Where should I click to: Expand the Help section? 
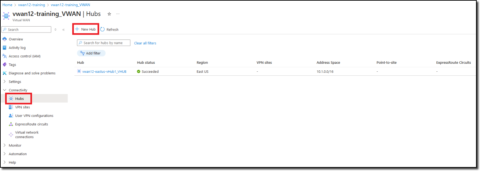point(5,162)
